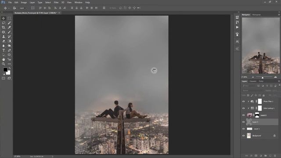Toggle the Auto-Select checkbox
281x158 pixels.
(14, 8)
